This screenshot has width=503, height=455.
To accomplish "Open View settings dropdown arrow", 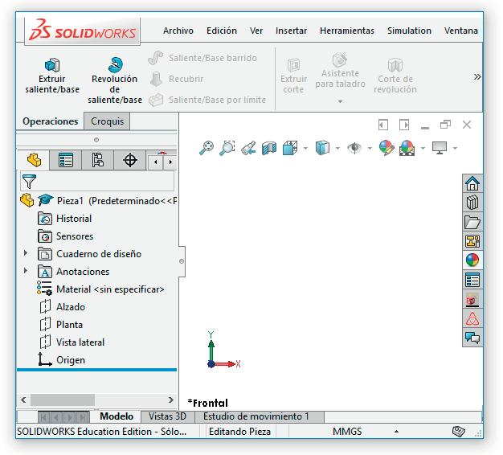I will coord(455,148).
